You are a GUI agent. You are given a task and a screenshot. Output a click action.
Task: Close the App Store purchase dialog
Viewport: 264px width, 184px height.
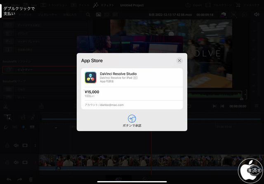point(179,61)
